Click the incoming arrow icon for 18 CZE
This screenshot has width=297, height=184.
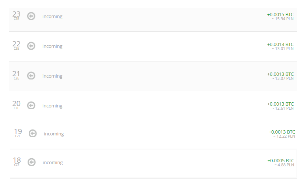pos(32,162)
